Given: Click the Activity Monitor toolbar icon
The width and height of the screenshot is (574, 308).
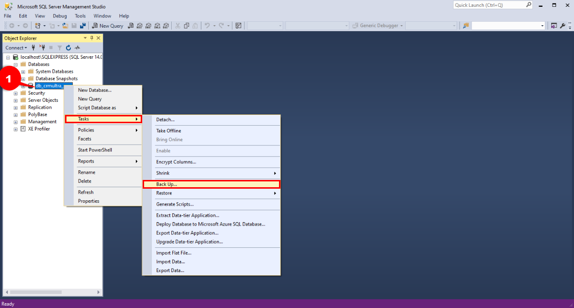Looking at the screenshot, I should click(x=238, y=26).
